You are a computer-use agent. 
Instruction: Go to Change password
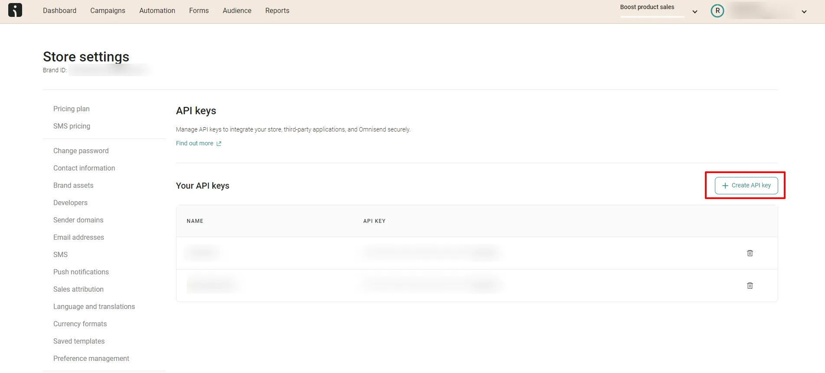point(81,151)
